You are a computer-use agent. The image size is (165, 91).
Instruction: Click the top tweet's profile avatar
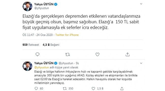[x=27, y=6]
